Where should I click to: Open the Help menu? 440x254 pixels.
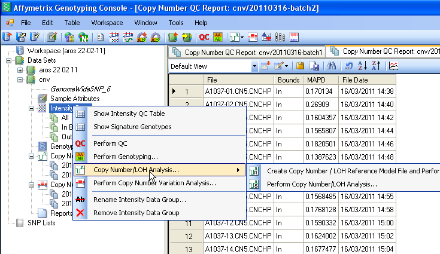[201, 23]
